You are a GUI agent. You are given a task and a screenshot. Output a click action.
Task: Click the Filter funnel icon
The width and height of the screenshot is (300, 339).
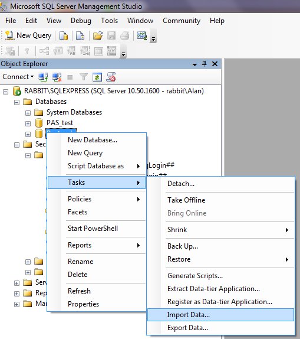(x=83, y=77)
